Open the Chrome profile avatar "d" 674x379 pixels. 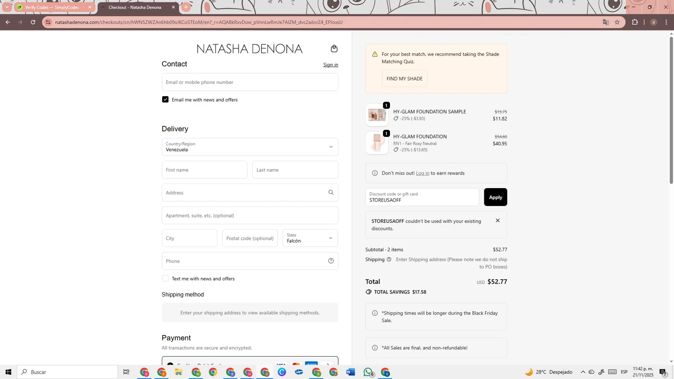coord(654,22)
